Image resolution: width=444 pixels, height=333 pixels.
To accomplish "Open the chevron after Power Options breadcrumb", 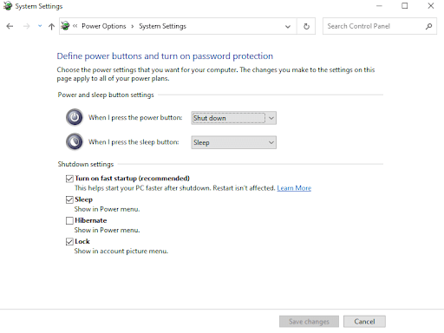I will [133, 26].
